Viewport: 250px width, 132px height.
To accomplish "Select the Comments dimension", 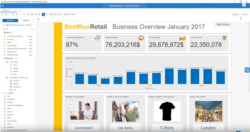I will click(11, 99).
